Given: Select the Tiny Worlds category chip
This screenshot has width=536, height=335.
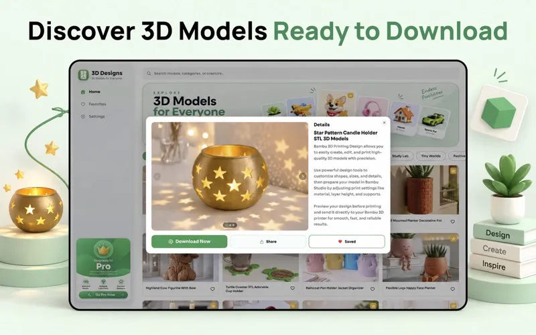Looking at the screenshot, I should pyautogui.click(x=431, y=156).
